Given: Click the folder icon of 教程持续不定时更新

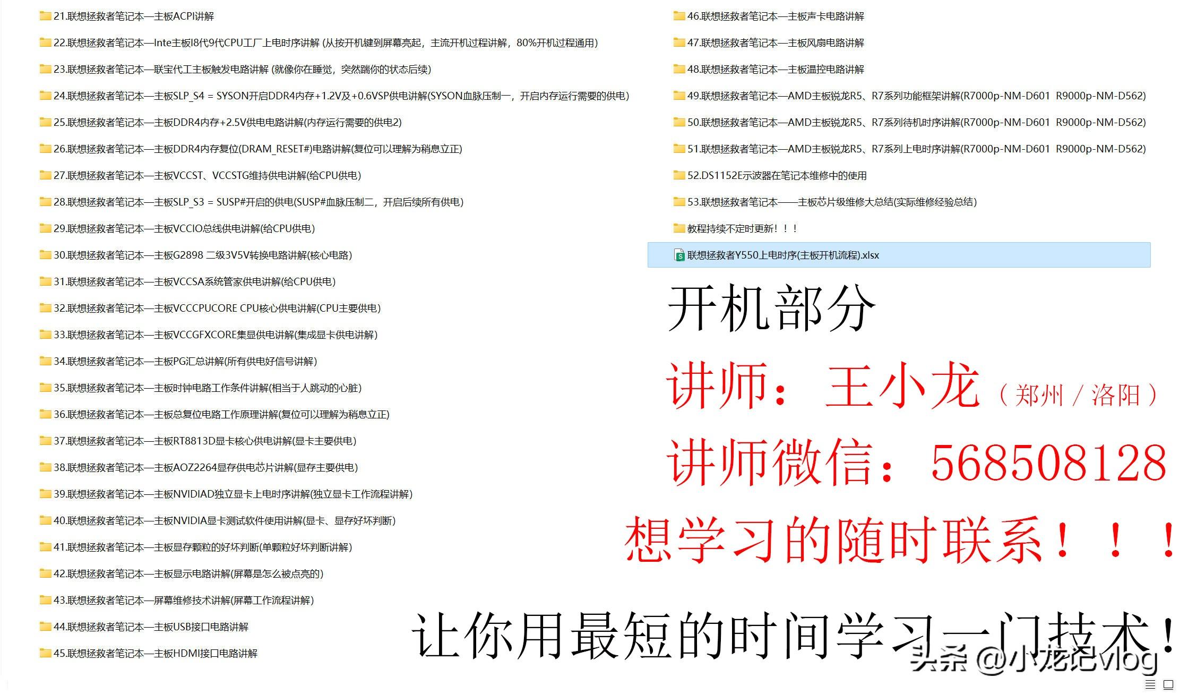Looking at the screenshot, I should (679, 228).
